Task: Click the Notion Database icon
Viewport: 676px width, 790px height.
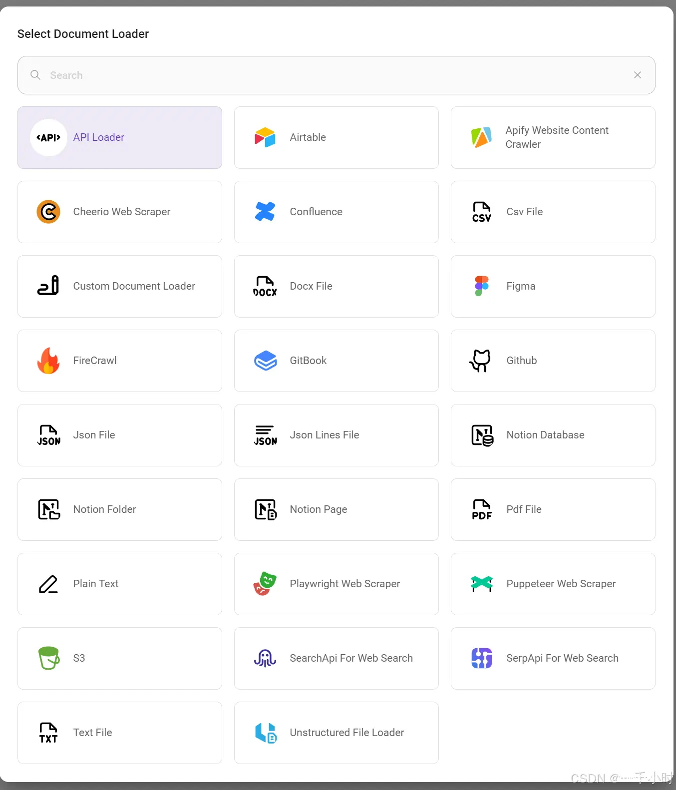Action: pos(482,435)
